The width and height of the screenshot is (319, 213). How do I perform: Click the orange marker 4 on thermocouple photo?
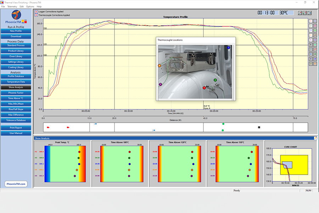[x=159, y=66]
